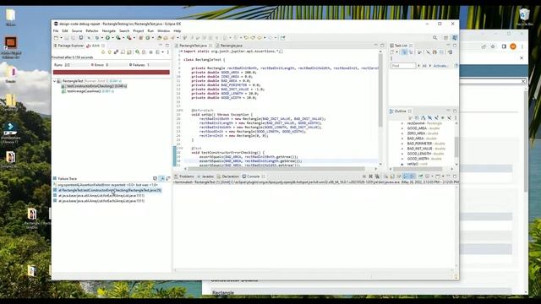
Task: Open the Test Run History icon
Action: tap(157, 52)
